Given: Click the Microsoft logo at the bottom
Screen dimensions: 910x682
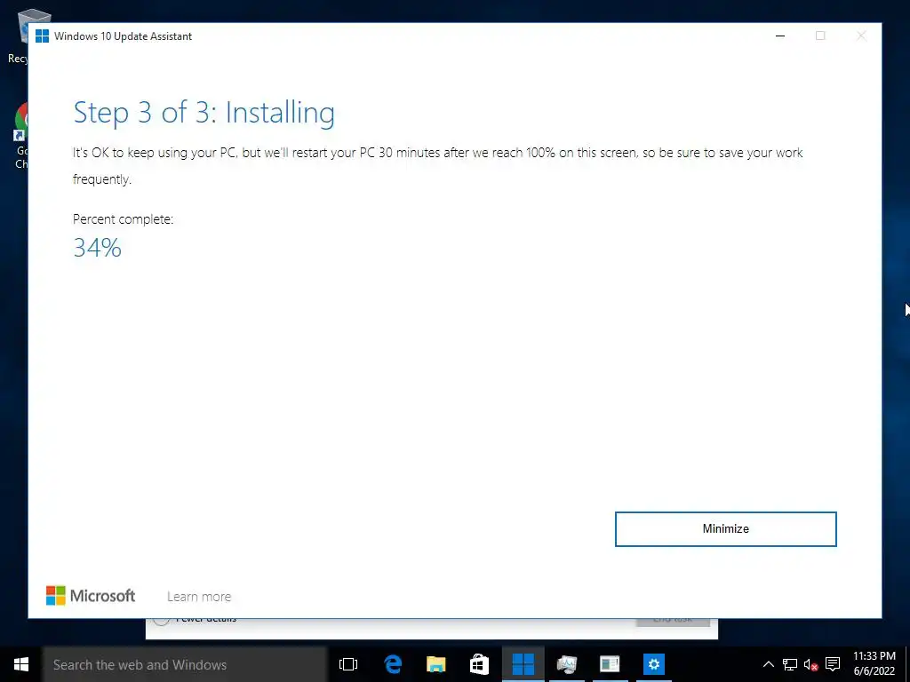Looking at the screenshot, I should [91, 596].
